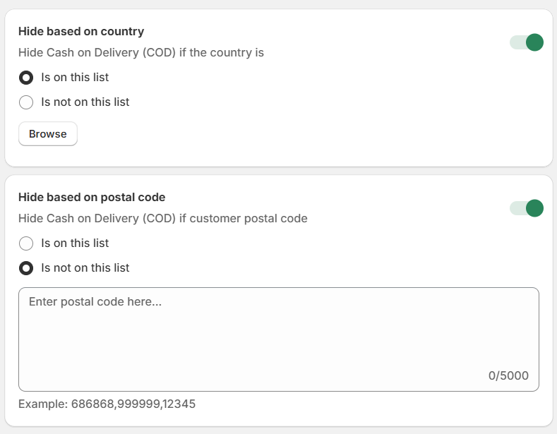557x434 pixels.
Task: Select postal code radio Is on this list
Action: [26, 243]
